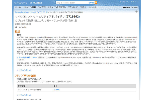Click the ガジェットの脆弱性 subtitle text
The height and width of the screenshot is (100, 153).
click(x=46, y=20)
